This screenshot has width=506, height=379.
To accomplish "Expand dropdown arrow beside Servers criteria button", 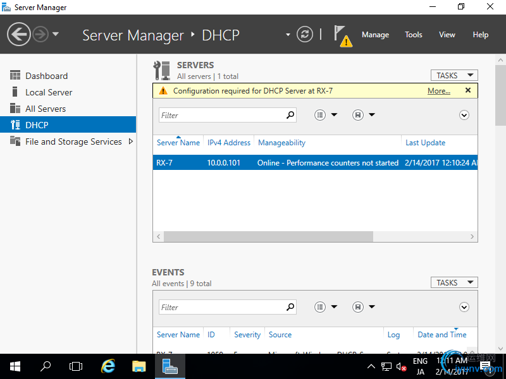I will (x=334, y=114).
